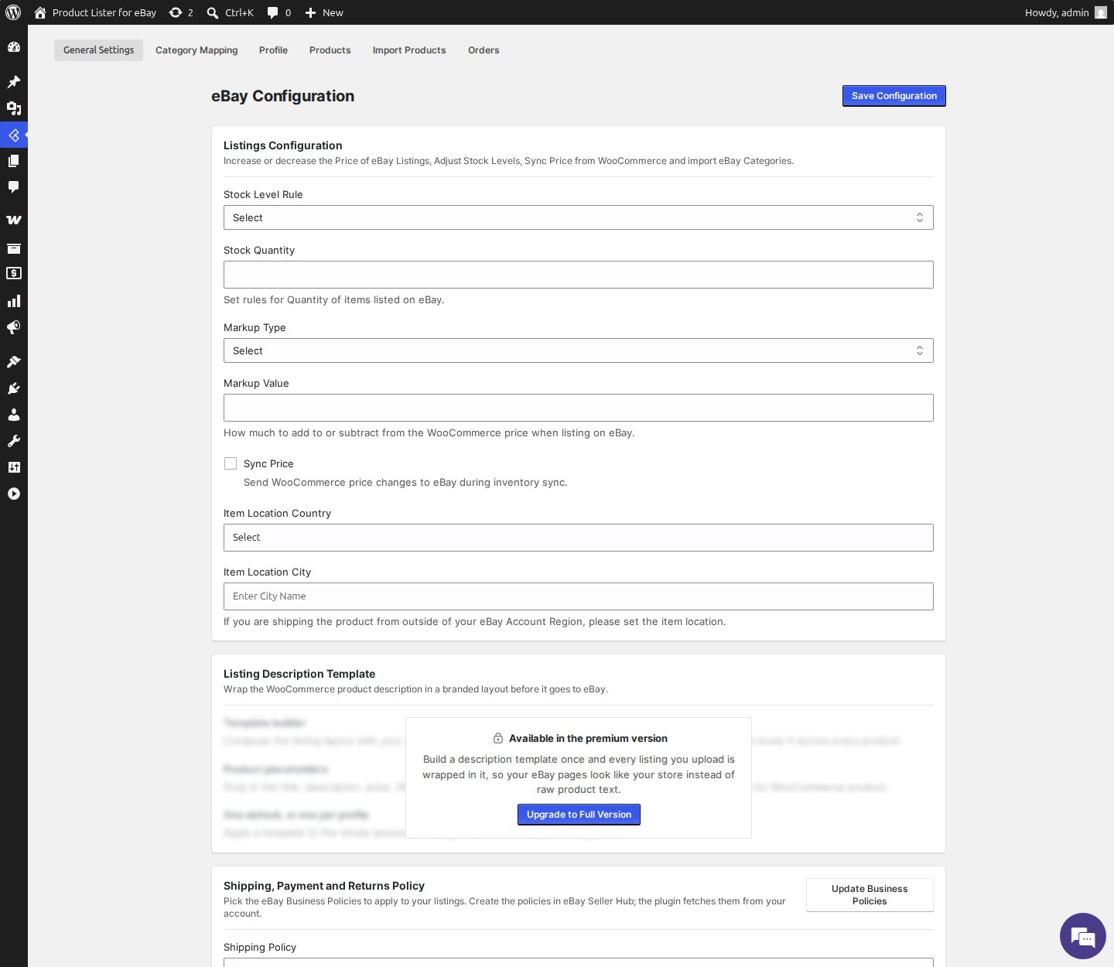Open Products archive box icon in sidebar
The image size is (1114, 967).
pyautogui.click(x=14, y=248)
